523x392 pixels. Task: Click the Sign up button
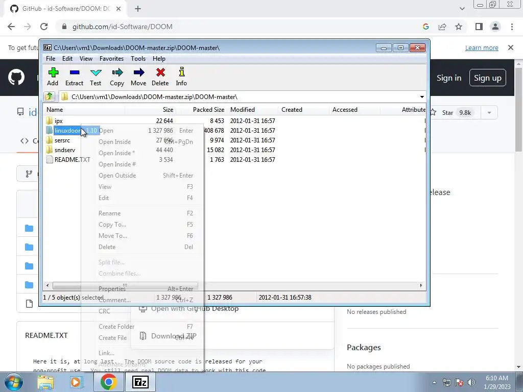487,78
